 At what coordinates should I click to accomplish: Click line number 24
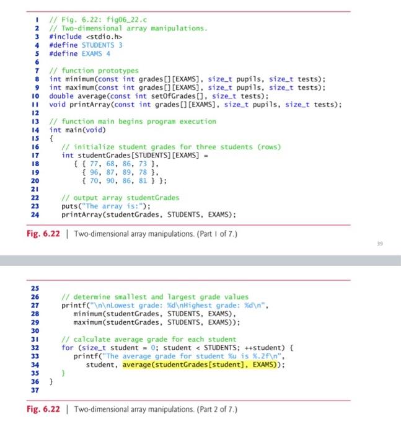click(35, 215)
